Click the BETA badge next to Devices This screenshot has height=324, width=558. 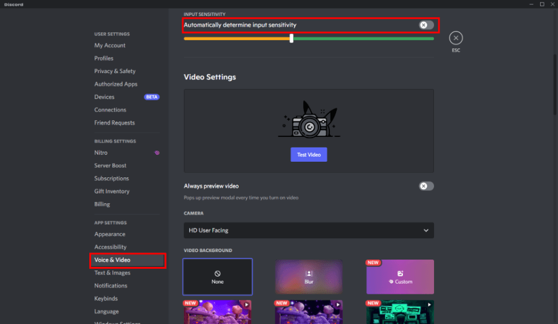point(152,97)
